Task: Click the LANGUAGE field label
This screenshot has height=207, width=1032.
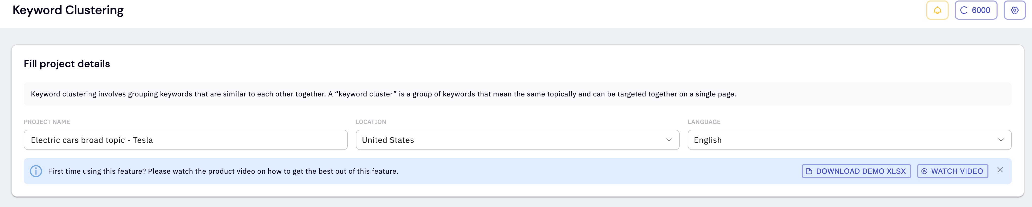Action: click(704, 122)
